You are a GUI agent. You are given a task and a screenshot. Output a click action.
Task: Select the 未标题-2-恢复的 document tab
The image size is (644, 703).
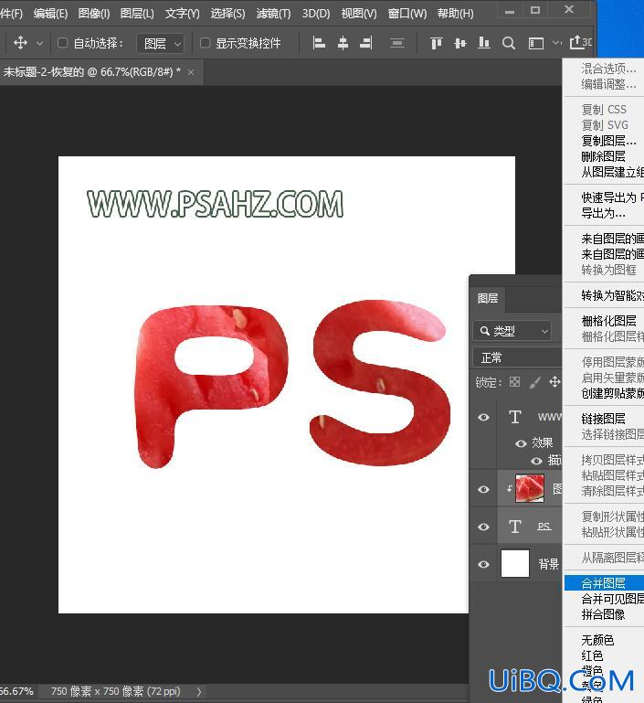(92, 71)
